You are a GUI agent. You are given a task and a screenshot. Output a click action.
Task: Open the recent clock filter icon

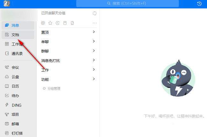click(58, 23)
